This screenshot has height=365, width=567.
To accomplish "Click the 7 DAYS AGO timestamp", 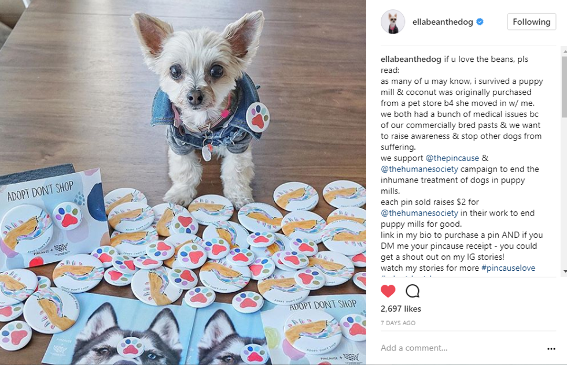I will pyautogui.click(x=398, y=323).
